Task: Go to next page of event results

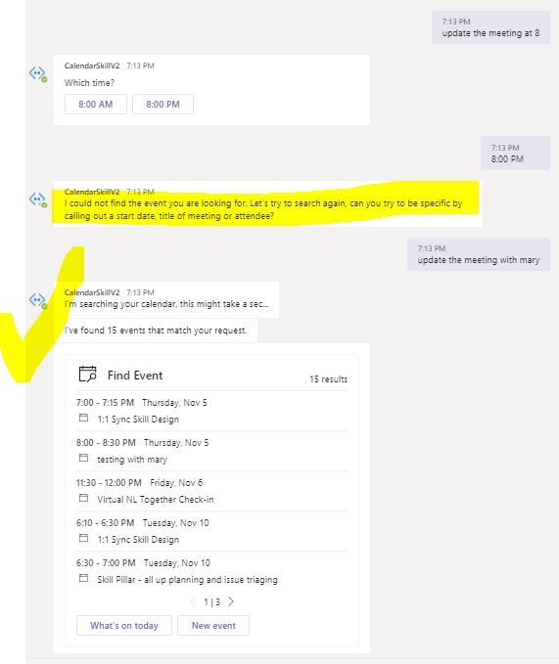Action: point(231,601)
